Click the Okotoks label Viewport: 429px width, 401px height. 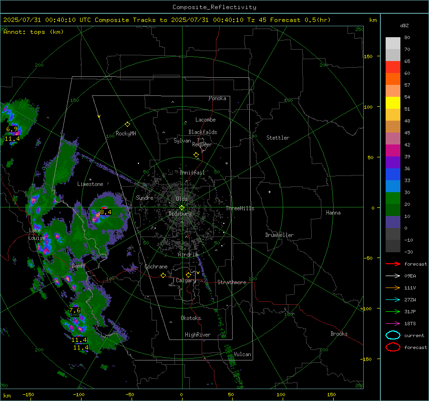click(x=191, y=318)
